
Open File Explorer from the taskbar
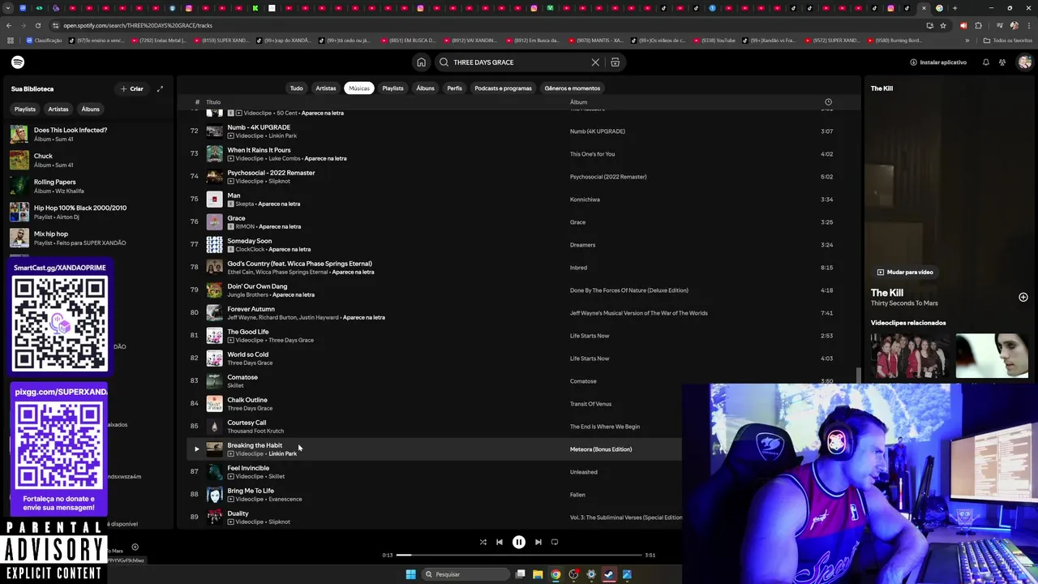(538, 574)
